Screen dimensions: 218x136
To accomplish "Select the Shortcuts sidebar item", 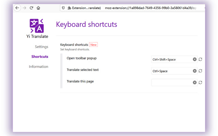I will 40,56.
